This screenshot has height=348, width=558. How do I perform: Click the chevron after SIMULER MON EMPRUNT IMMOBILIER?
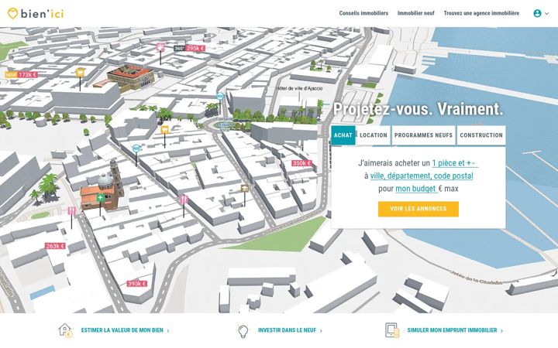pos(501,331)
